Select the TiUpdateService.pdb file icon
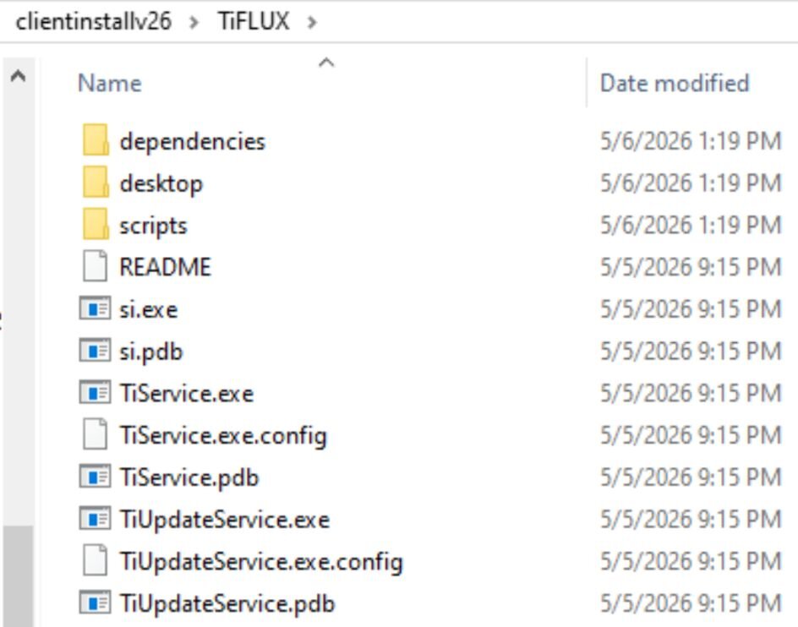 tap(96, 602)
